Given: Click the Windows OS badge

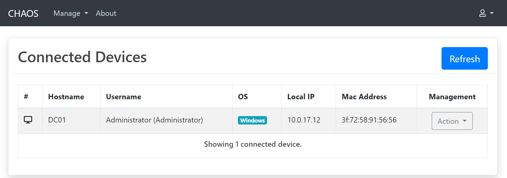Looking at the screenshot, I should click(x=252, y=120).
